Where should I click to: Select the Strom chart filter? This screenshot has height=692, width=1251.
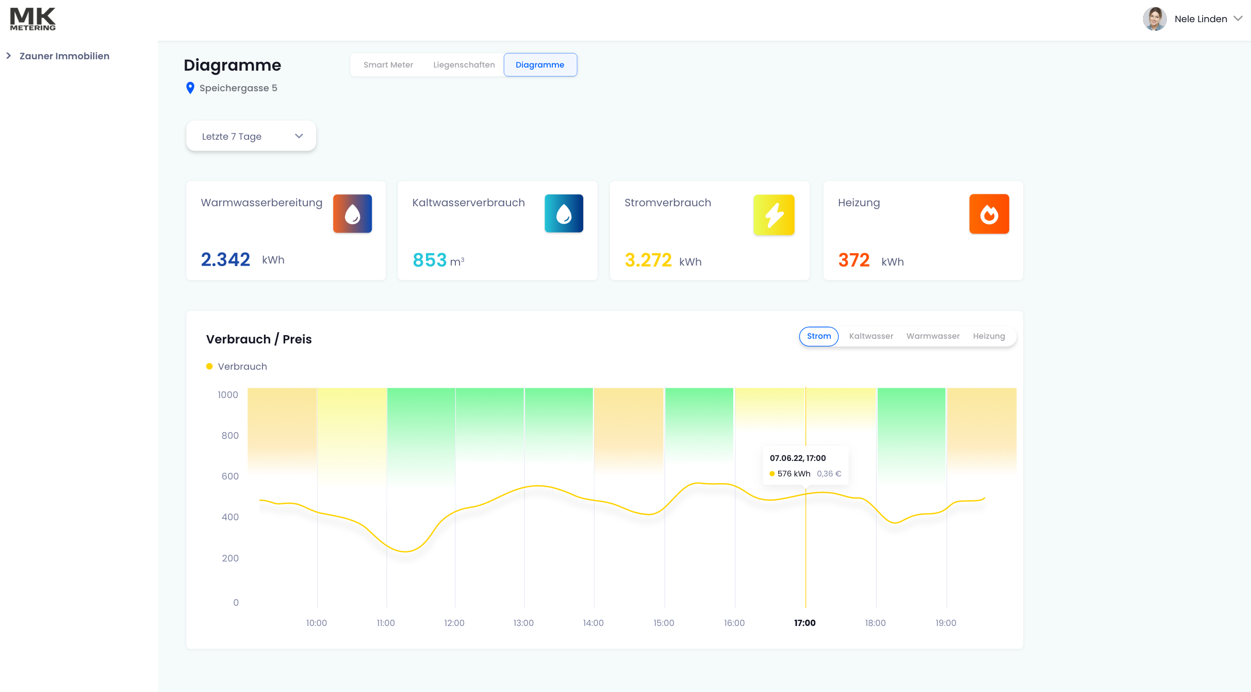818,336
